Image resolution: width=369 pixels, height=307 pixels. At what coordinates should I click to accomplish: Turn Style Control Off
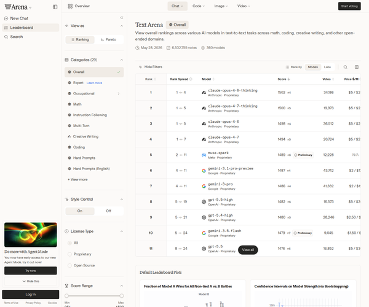point(108,211)
